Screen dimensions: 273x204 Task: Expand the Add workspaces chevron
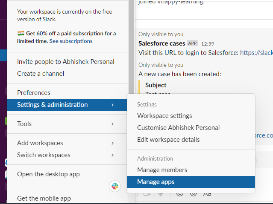coord(113,143)
